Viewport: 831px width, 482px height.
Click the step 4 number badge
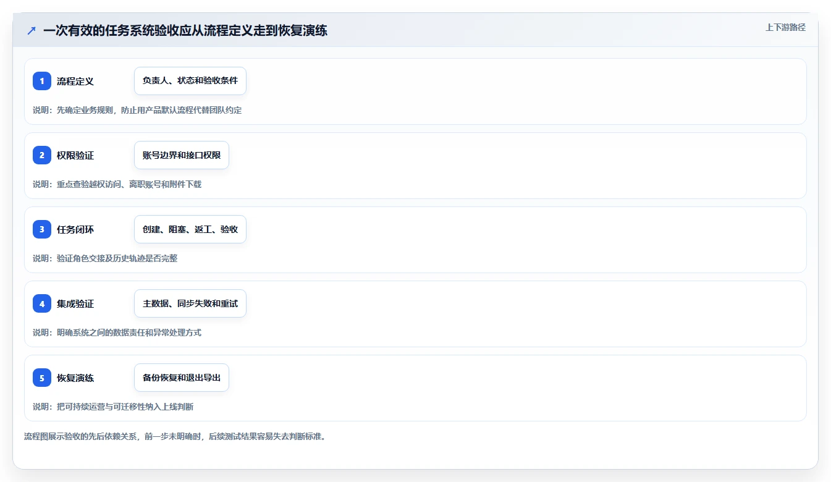(x=42, y=303)
